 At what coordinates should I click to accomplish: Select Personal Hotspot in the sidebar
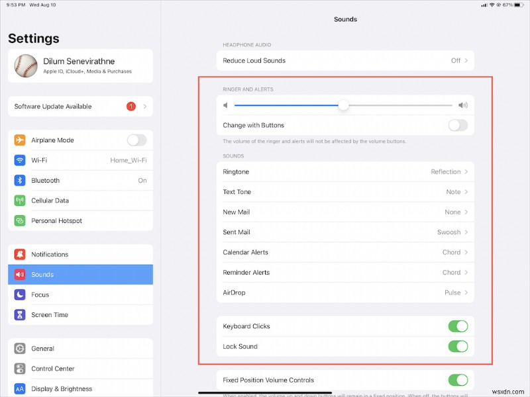79,220
